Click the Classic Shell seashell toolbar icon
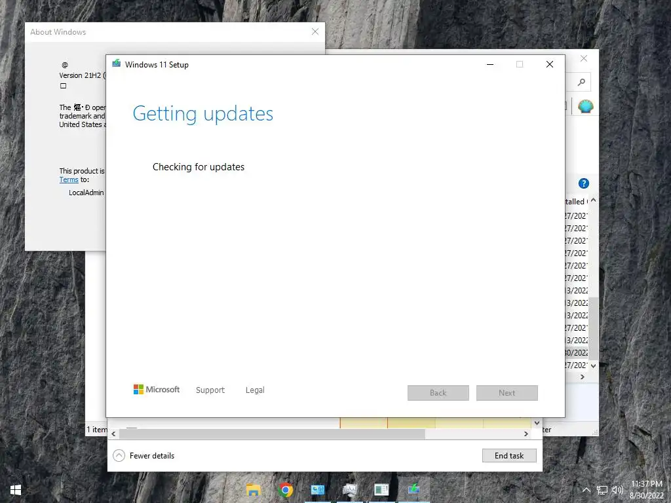 [585, 106]
